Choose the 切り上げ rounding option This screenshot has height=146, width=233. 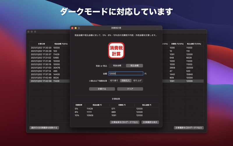pos(137,81)
